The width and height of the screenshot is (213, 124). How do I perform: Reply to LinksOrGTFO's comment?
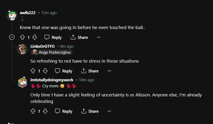pos(64,71)
